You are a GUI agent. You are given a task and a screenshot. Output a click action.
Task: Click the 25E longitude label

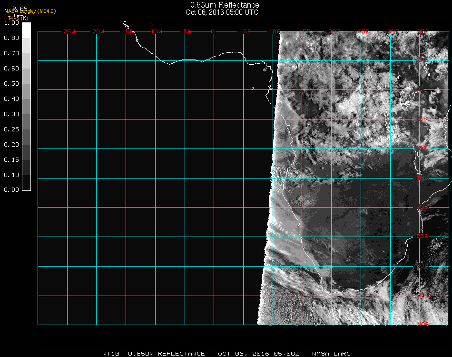pyautogui.click(x=364, y=31)
